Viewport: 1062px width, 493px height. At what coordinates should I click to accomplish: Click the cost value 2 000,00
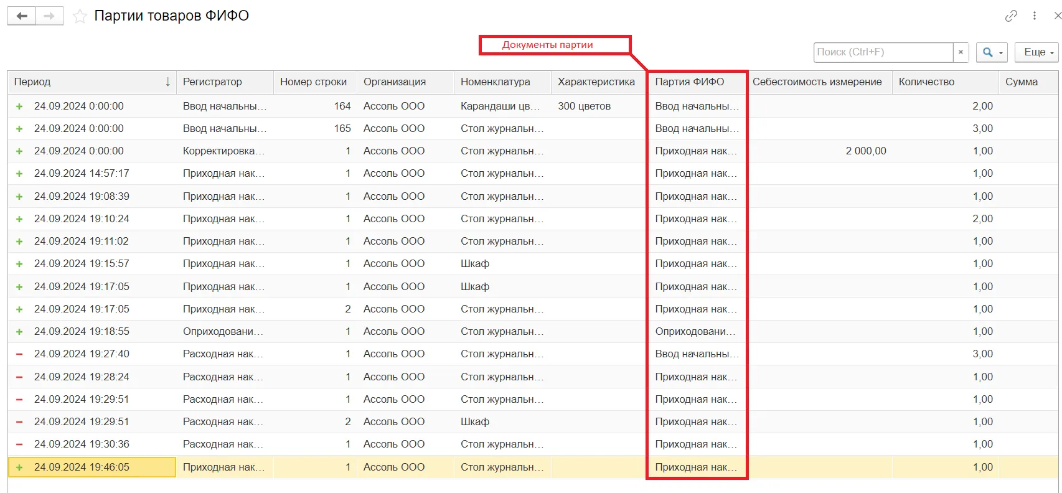866,151
